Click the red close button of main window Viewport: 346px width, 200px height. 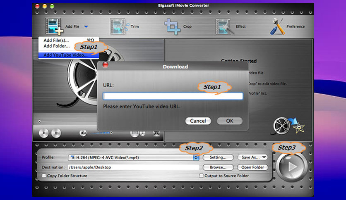pos(37,6)
